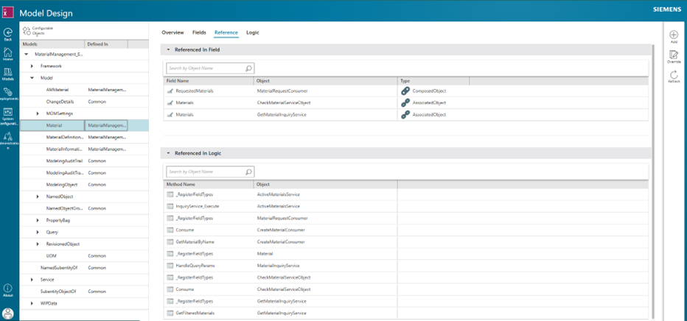
Task: Switch to the Logic tab
Action: pos(252,32)
